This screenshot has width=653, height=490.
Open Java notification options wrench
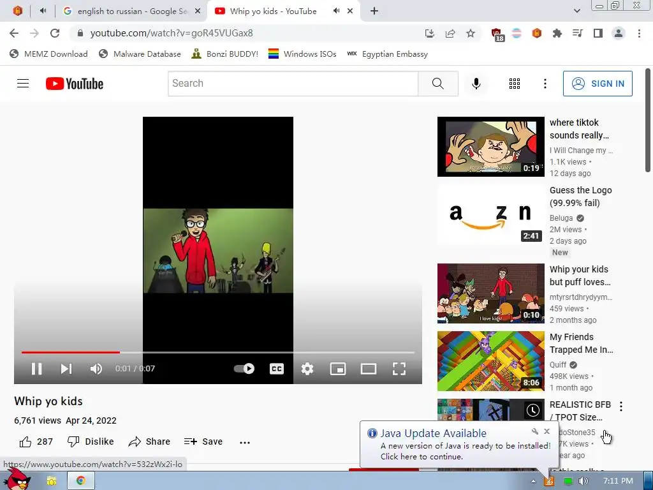pyautogui.click(x=535, y=431)
